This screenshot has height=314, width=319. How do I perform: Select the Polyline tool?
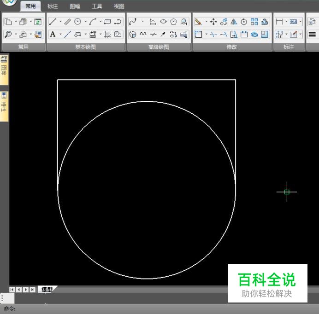coord(118,22)
